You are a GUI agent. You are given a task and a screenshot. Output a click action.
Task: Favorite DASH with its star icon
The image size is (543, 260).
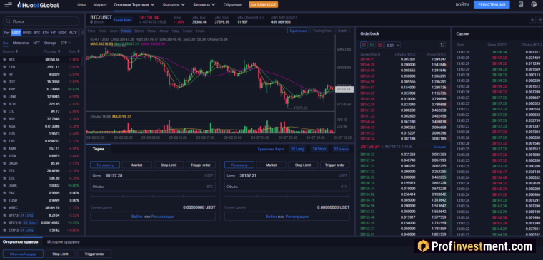4,163
